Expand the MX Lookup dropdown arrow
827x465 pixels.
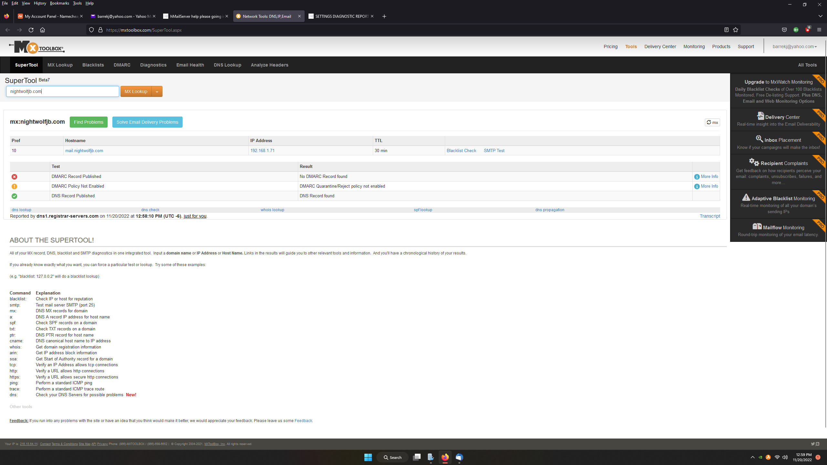tap(157, 91)
